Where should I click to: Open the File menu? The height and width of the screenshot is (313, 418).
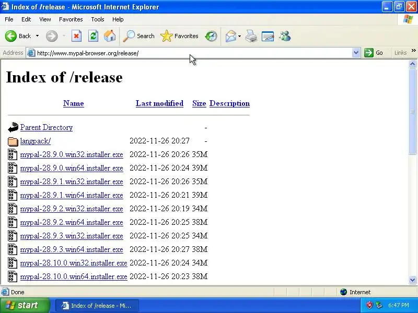click(9, 19)
